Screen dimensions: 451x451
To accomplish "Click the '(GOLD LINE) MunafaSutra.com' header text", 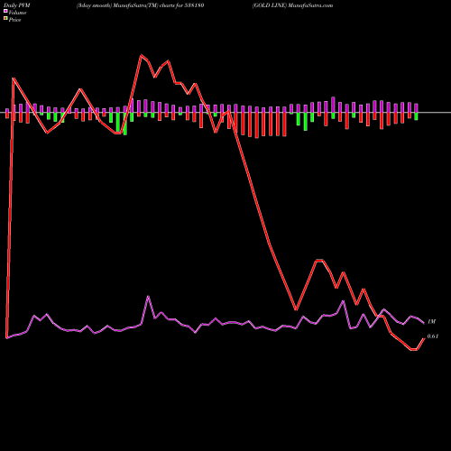I will tap(292, 5).
